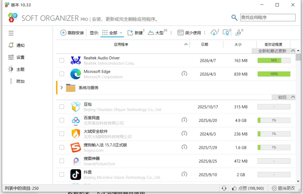The height and width of the screenshot is (194, 303).
Task: Click 撤消更改 undo changes button
Action: pos(283,188)
